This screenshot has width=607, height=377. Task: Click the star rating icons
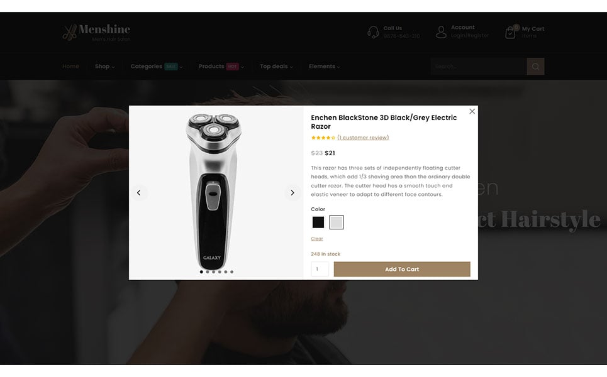(x=323, y=138)
